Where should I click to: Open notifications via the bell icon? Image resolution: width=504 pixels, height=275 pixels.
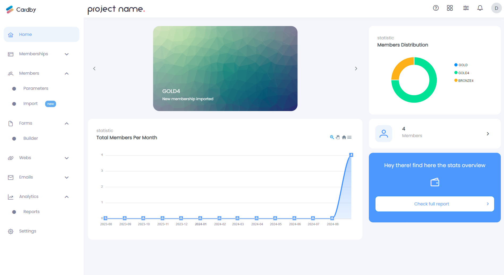click(x=480, y=8)
